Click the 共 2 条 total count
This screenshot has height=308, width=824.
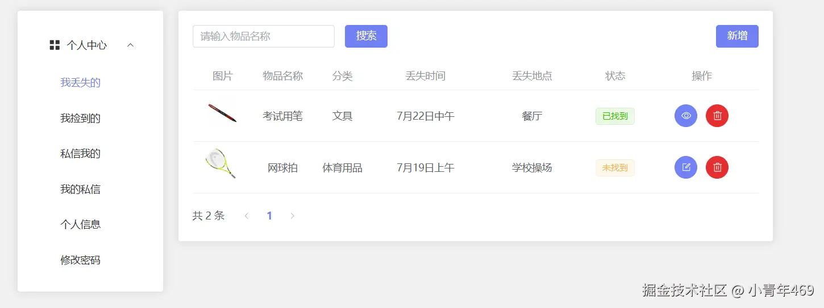point(209,216)
